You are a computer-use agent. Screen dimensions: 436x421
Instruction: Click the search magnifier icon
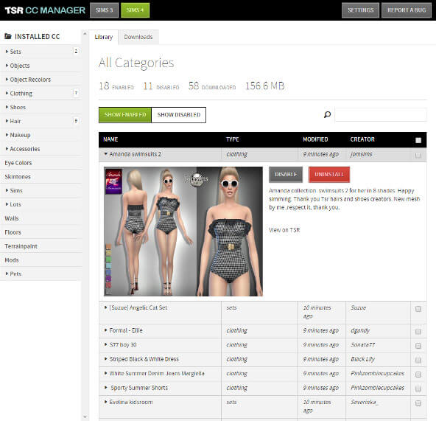327,114
